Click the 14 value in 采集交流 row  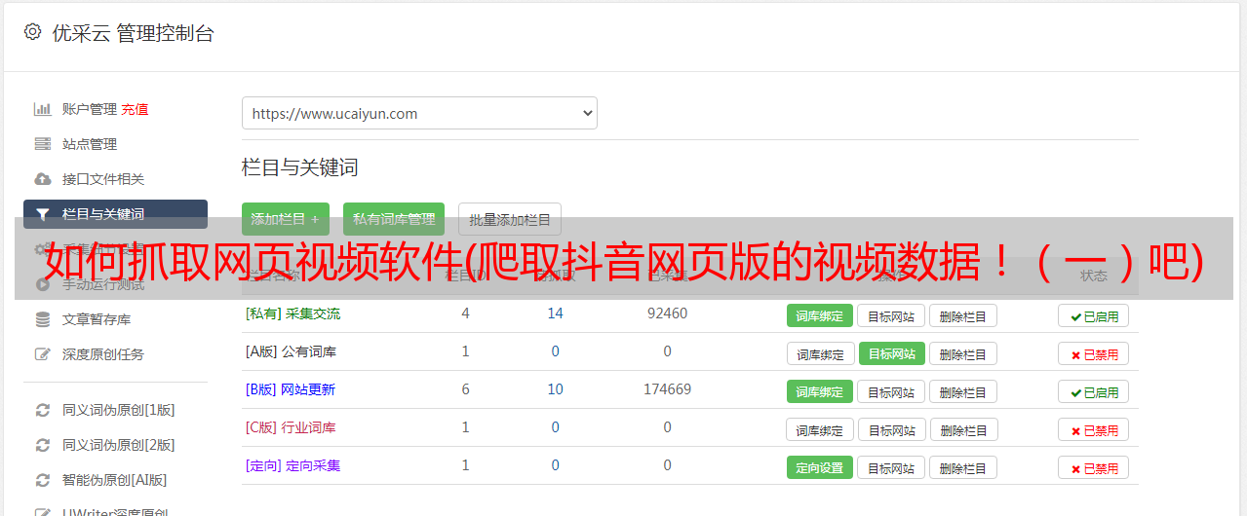[x=555, y=313]
